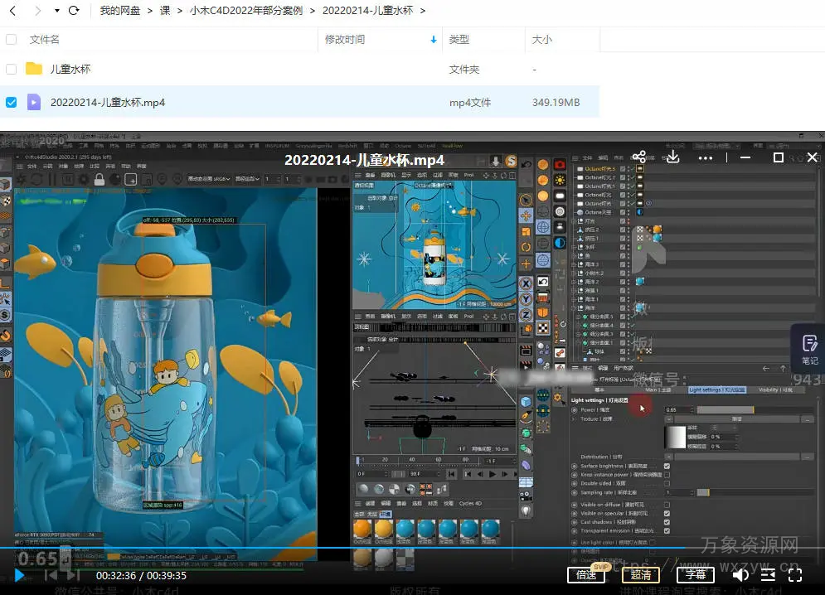Download the video using the download icon
This screenshot has width=825, height=595.
tap(672, 157)
